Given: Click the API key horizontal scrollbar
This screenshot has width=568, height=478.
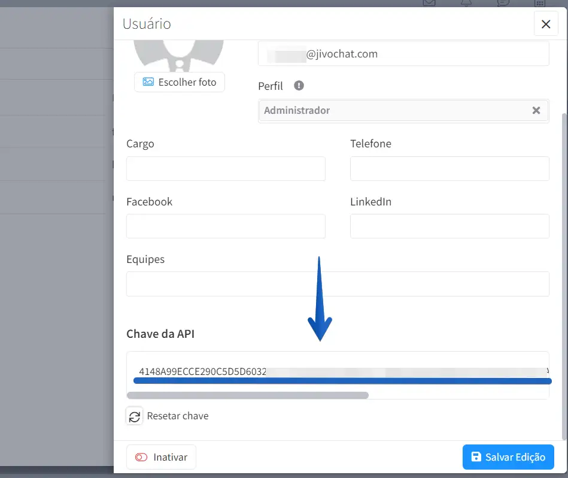Looking at the screenshot, I should point(248,395).
